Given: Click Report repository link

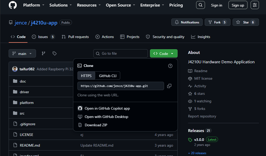Looking at the screenshot, I should pyautogui.click(x=202, y=116).
